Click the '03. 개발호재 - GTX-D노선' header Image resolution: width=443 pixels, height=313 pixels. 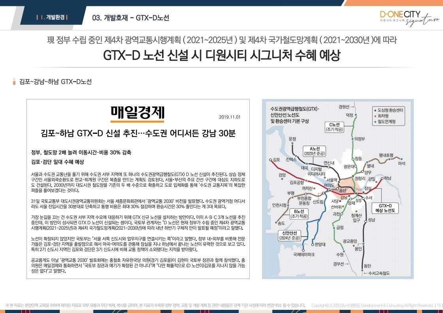(130, 18)
